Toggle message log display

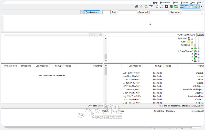tap(196, 6)
